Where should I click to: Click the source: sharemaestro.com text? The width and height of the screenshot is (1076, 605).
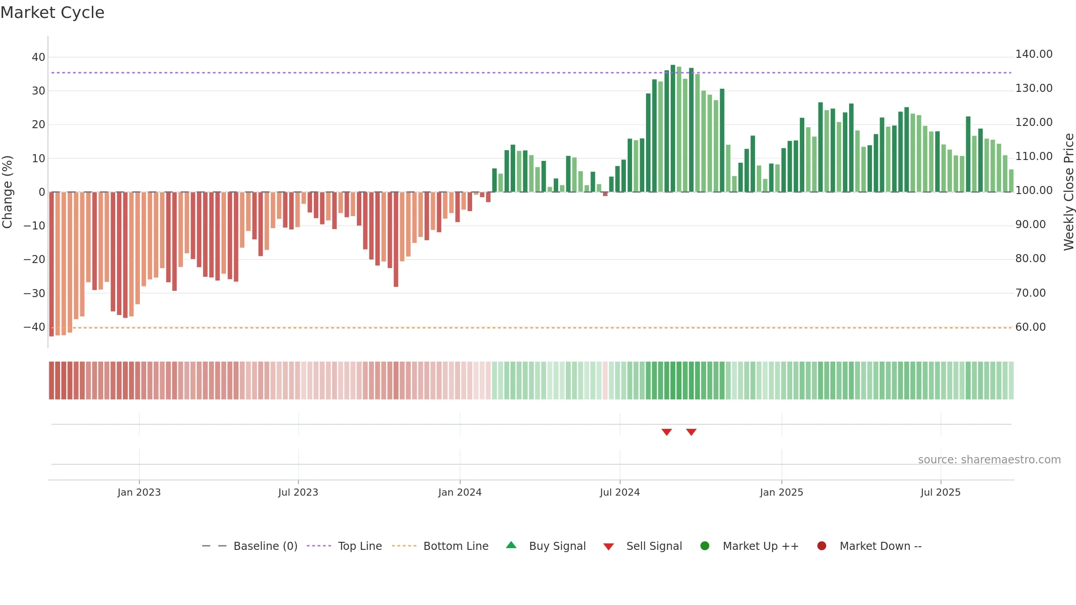(x=989, y=460)
